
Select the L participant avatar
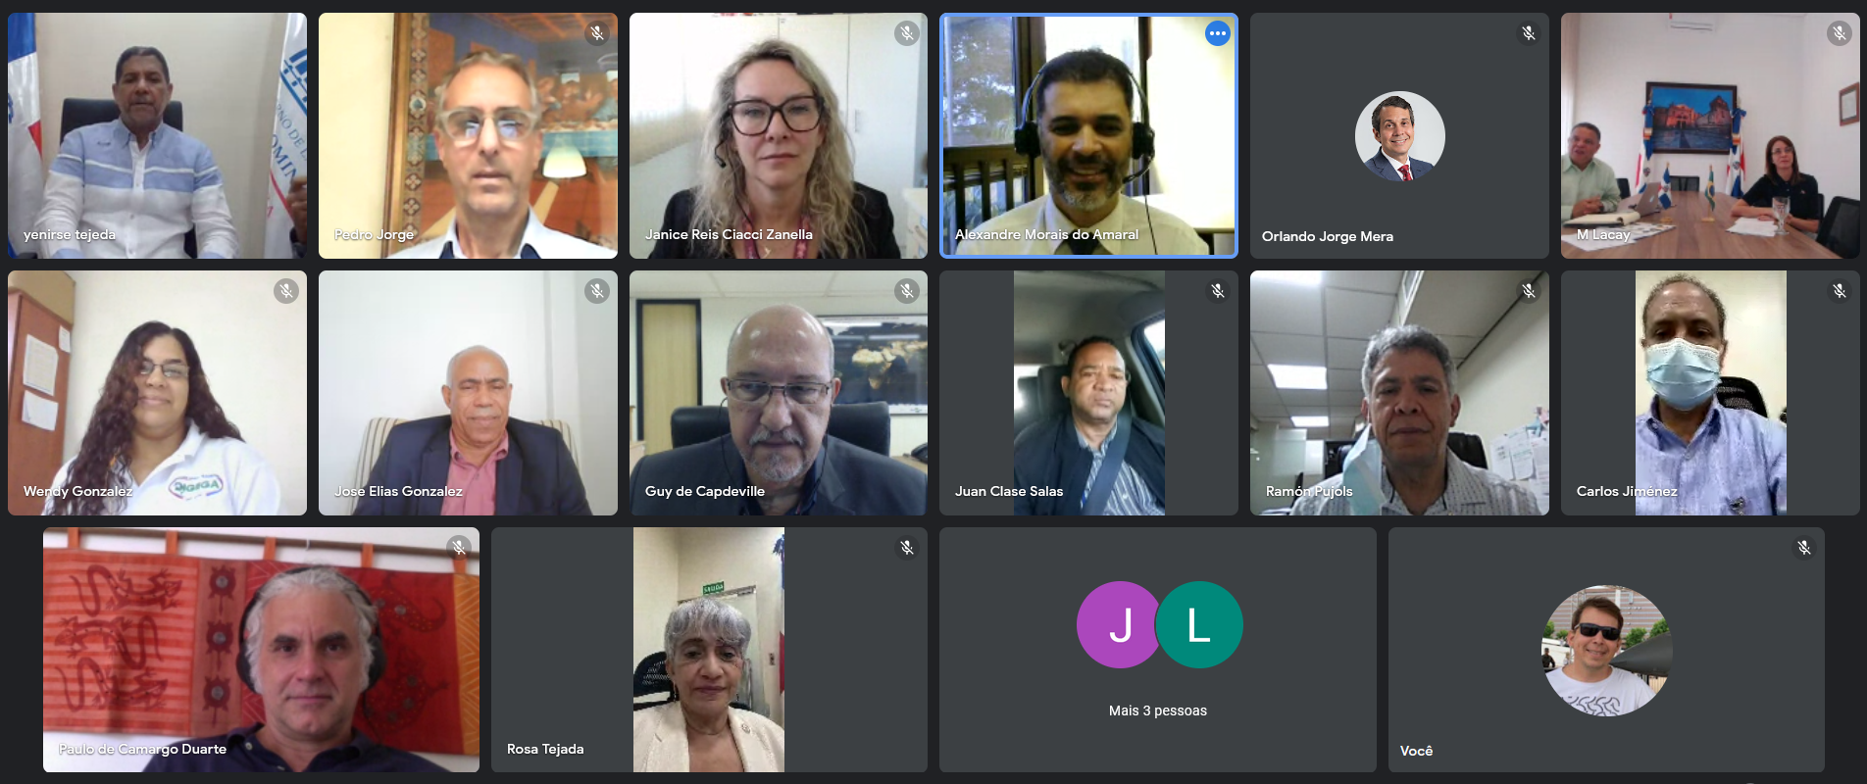pyautogui.click(x=1199, y=625)
